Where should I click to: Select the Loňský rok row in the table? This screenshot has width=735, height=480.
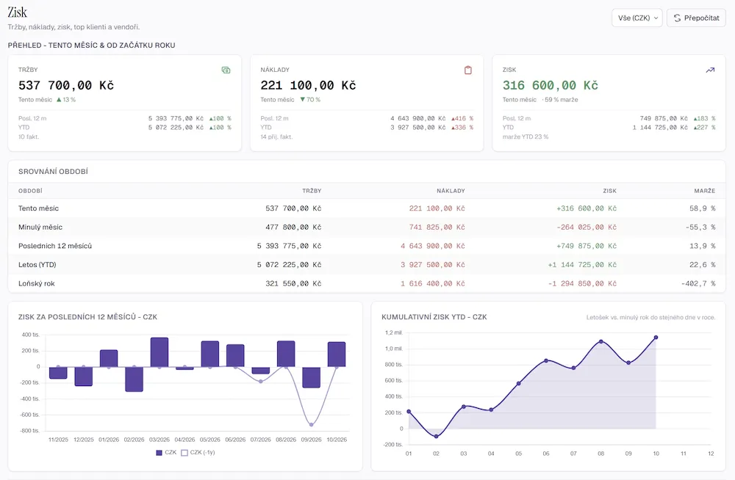pos(367,283)
